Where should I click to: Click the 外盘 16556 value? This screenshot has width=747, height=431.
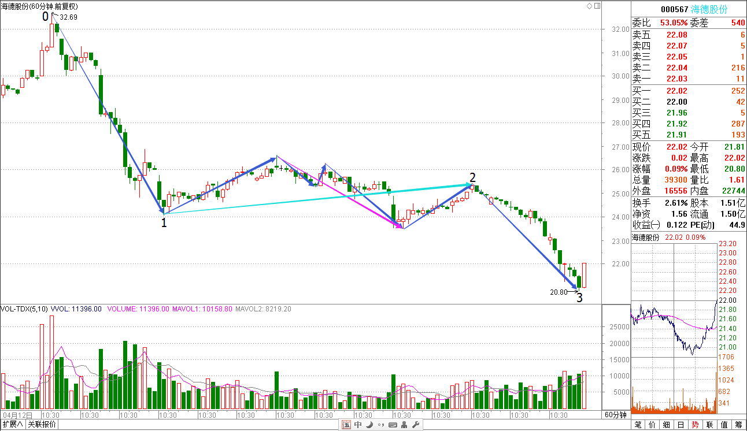tap(676, 191)
